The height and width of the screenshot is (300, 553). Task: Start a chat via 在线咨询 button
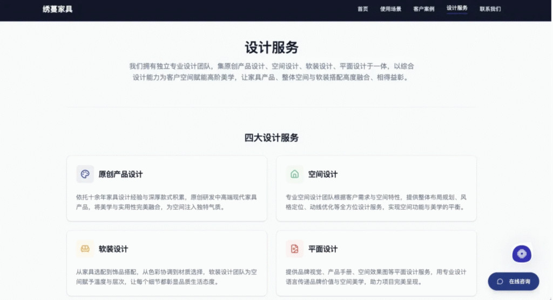(x=514, y=282)
